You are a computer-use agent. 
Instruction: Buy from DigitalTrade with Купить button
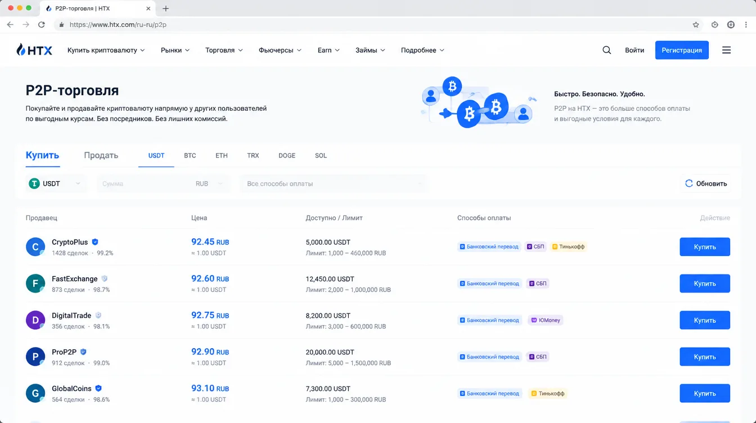705,320
